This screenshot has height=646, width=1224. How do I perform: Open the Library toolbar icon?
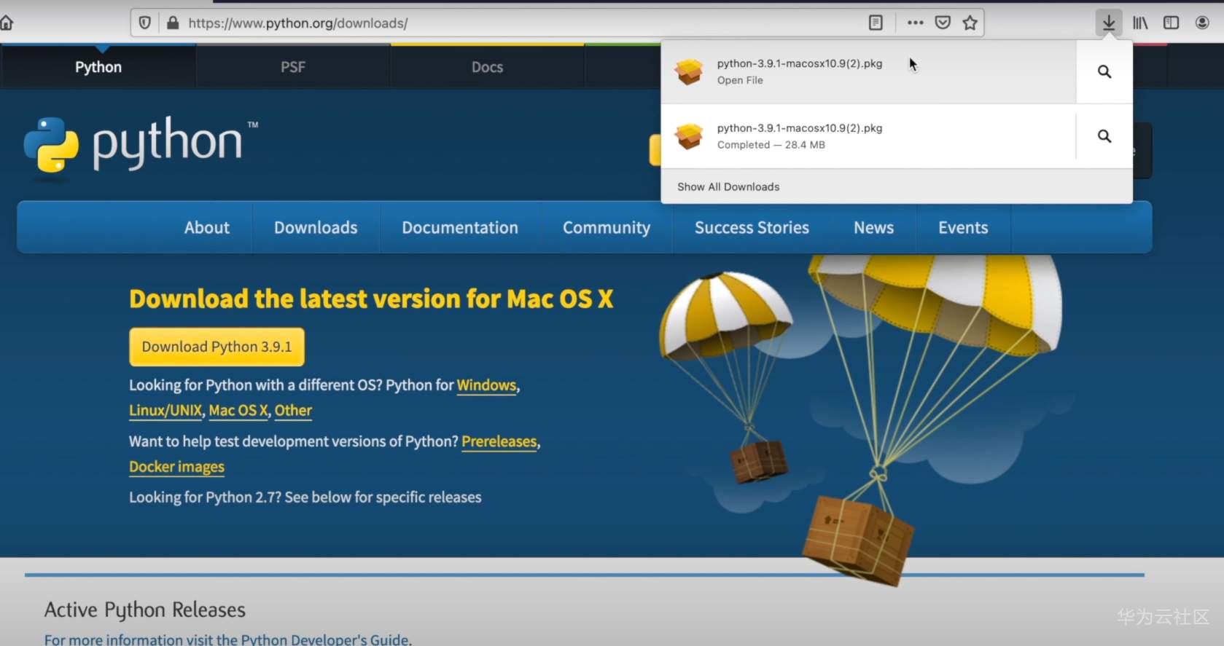[x=1140, y=23]
